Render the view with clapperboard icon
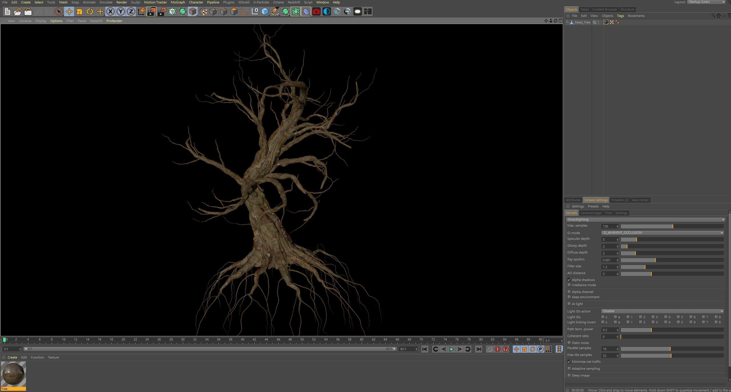This screenshot has height=392, width=731. (x=151, y=11)
